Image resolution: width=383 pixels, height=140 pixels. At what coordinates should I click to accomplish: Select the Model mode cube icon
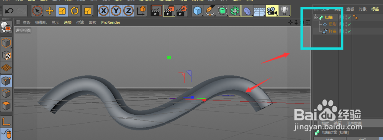[x=7, y=43]
